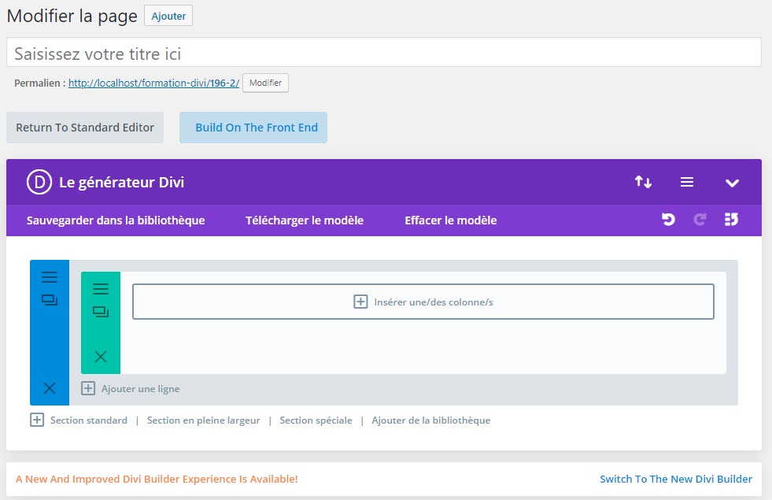
Task: Open Switch To The New Divi Builder link
Action: (675, 479)
